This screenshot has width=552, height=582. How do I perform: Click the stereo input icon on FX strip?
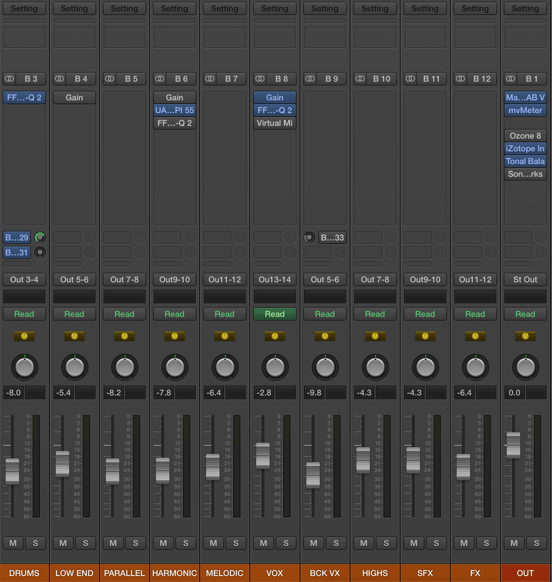(460, 79)
